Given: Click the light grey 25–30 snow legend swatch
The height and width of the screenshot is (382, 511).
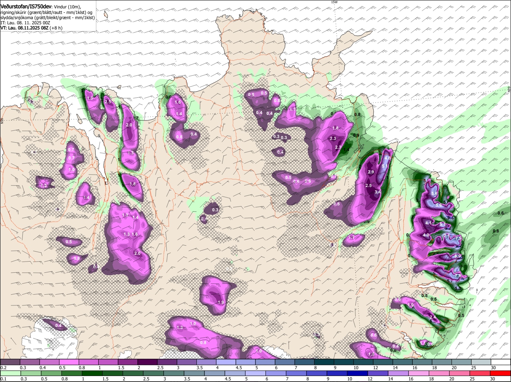Looking at the screenshot, I should 481,362.
